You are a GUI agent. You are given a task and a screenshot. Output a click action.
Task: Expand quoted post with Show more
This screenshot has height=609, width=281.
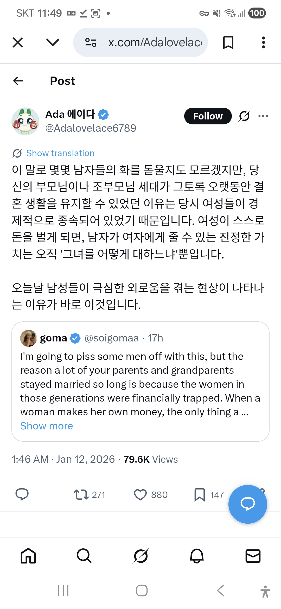click(x=47, y=426)
